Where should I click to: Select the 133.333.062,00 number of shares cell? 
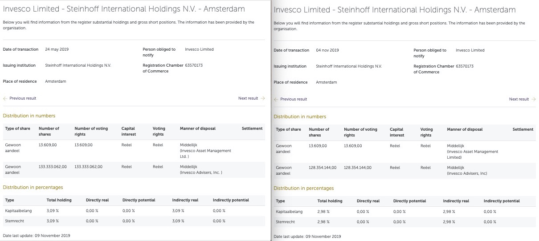point(53,167)
